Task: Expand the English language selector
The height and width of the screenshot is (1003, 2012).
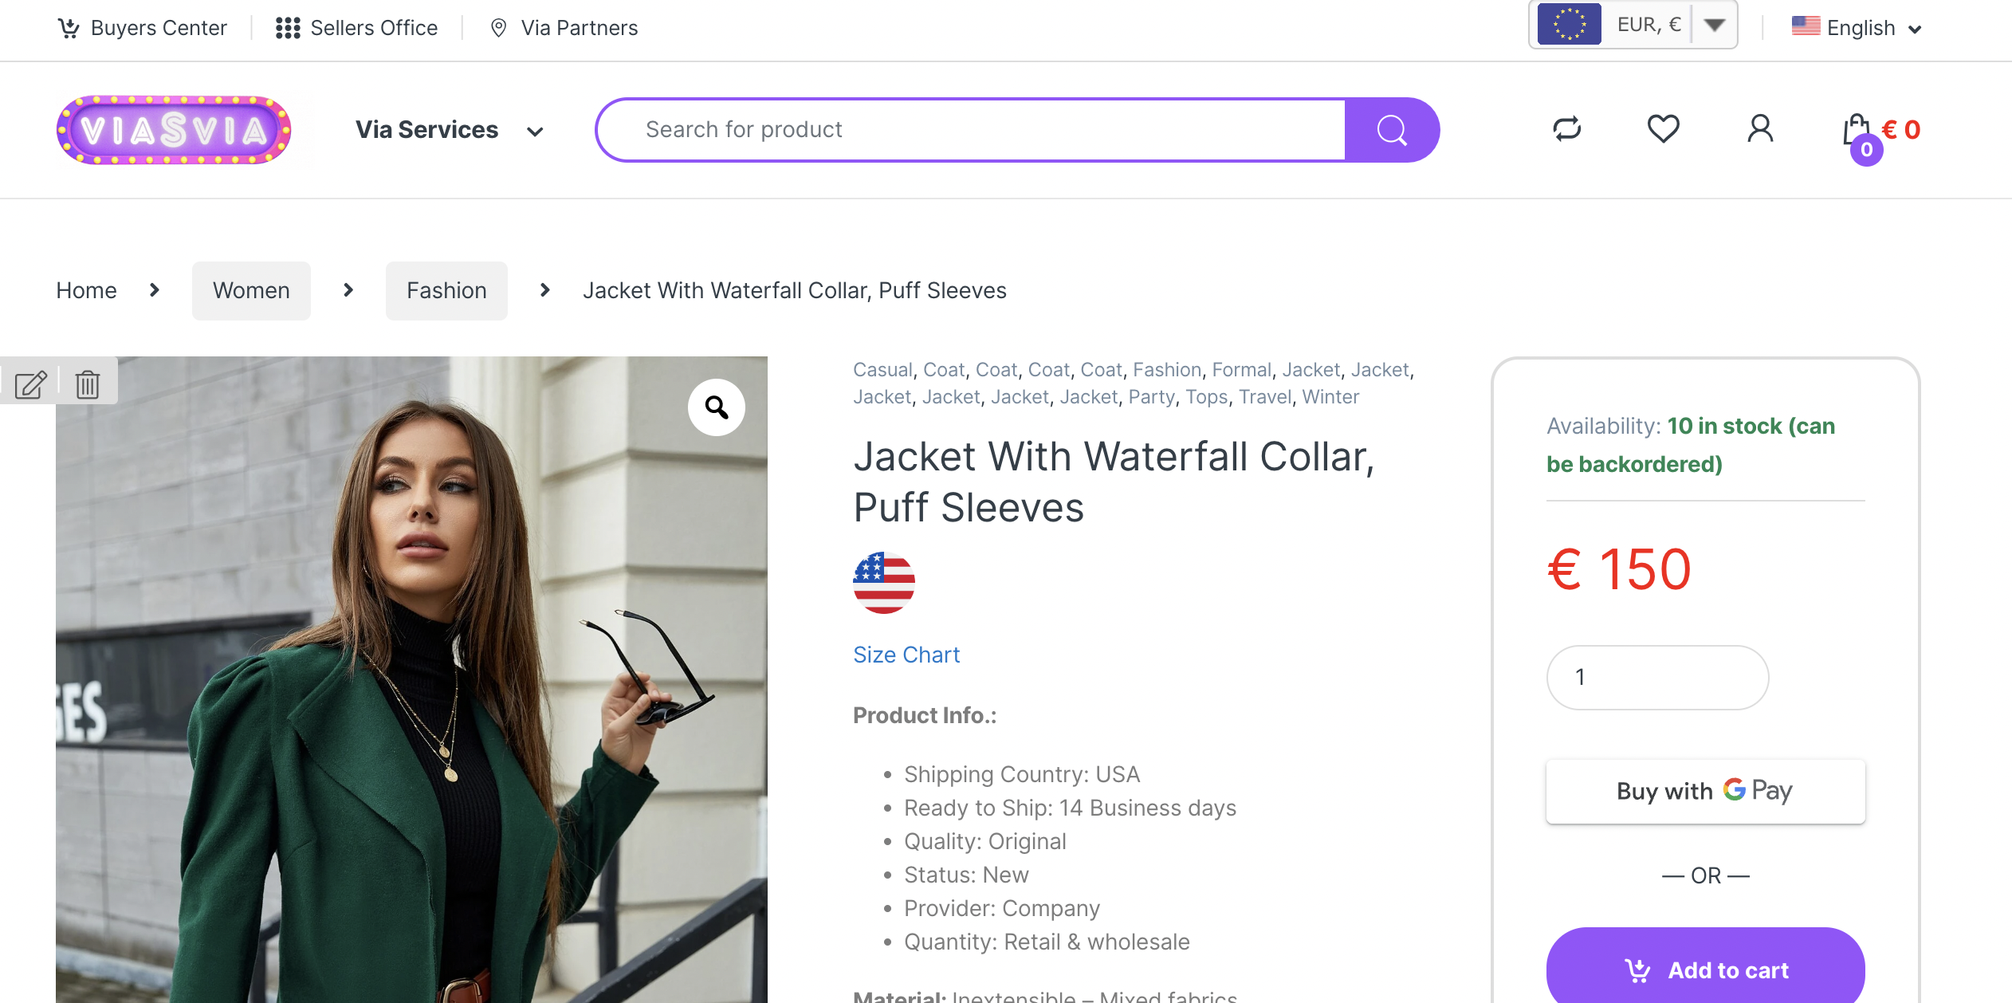Action: (x=1857, y=29)
